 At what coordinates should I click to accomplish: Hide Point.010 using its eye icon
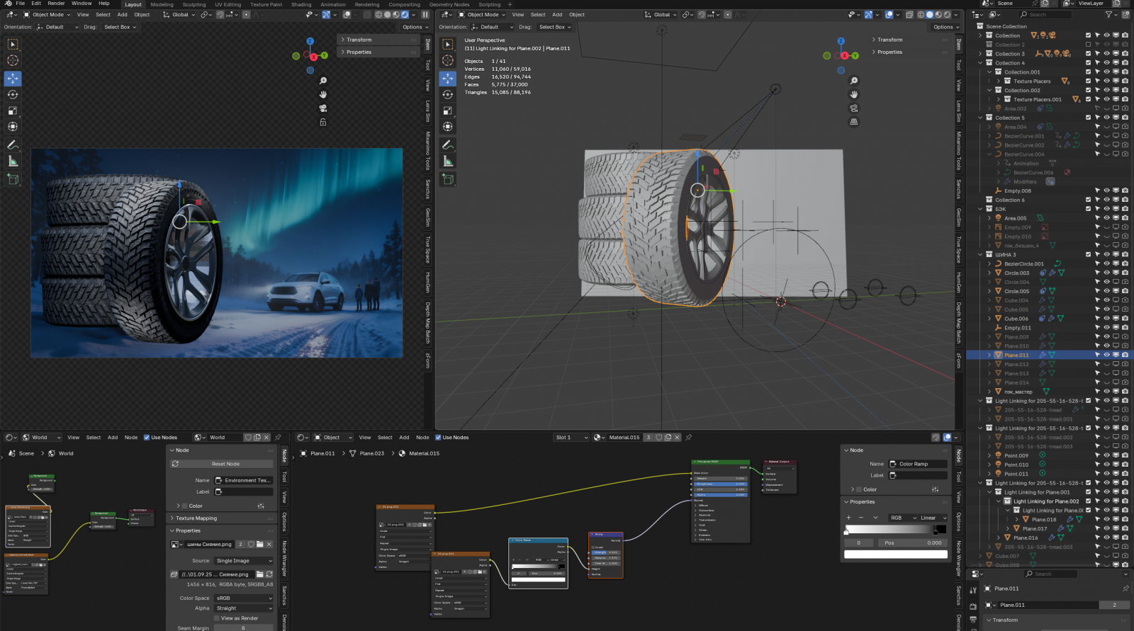click(1106, 465)
